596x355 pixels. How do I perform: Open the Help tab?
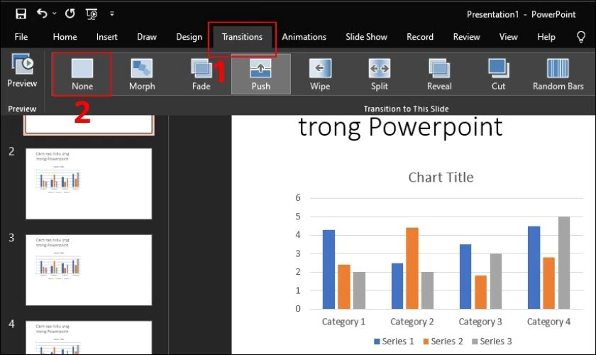coord(546,37)
